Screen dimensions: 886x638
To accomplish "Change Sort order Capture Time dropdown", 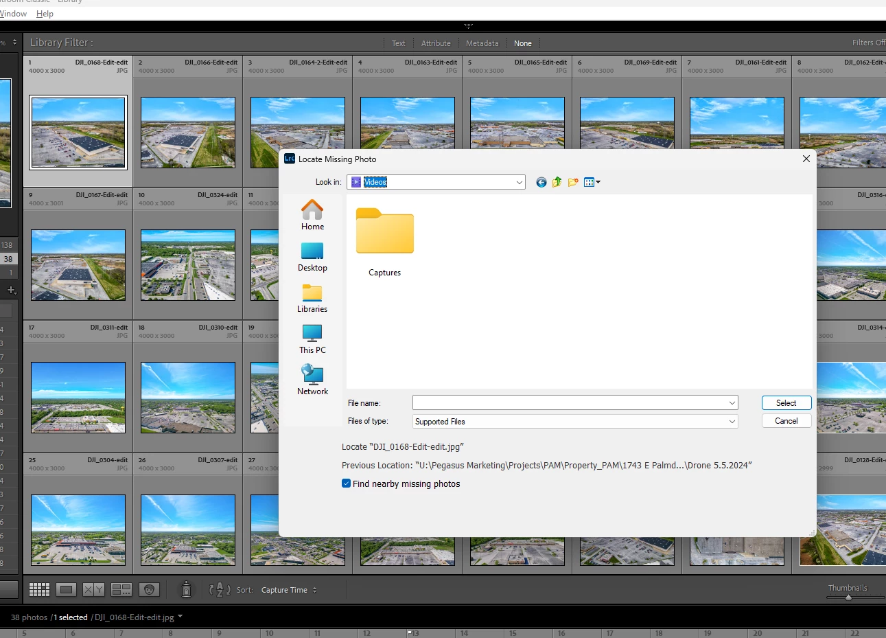I will click(289, 590).
